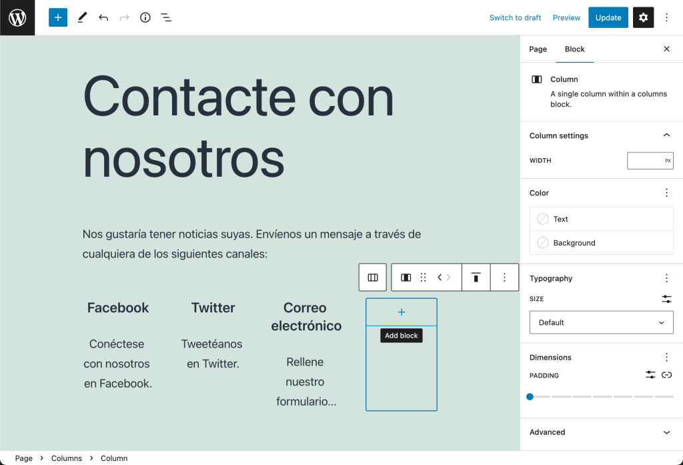Open the font Size dropdown

601,322
